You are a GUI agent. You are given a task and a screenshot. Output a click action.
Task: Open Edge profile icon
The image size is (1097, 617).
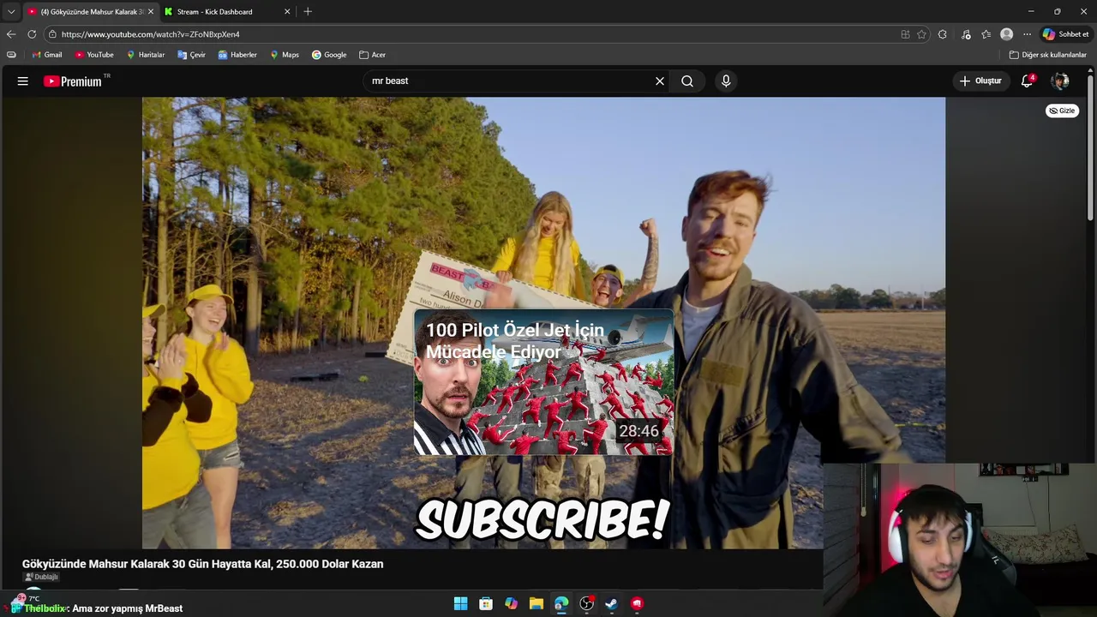[1007, 34]
